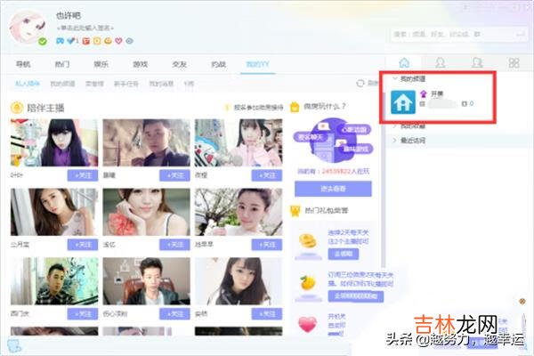Switch to the 热门 tab

62,64
